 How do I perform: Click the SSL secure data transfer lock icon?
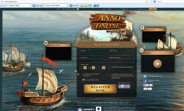pos(83,80)
